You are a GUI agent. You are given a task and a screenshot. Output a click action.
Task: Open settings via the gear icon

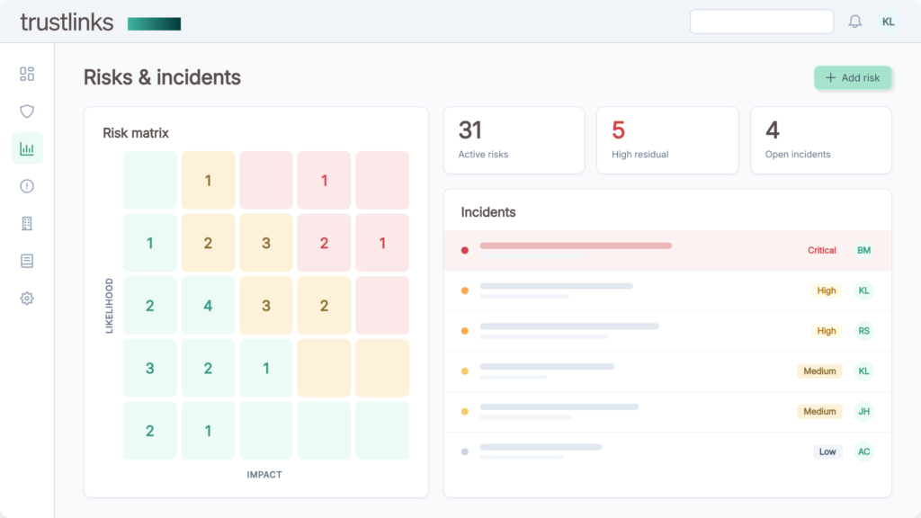(27, 299)
